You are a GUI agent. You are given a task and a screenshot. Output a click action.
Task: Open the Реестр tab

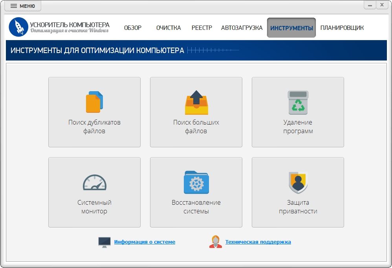202,28
